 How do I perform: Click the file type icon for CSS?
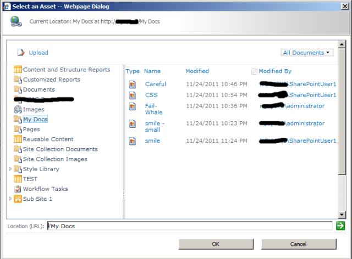pos(132,95)
